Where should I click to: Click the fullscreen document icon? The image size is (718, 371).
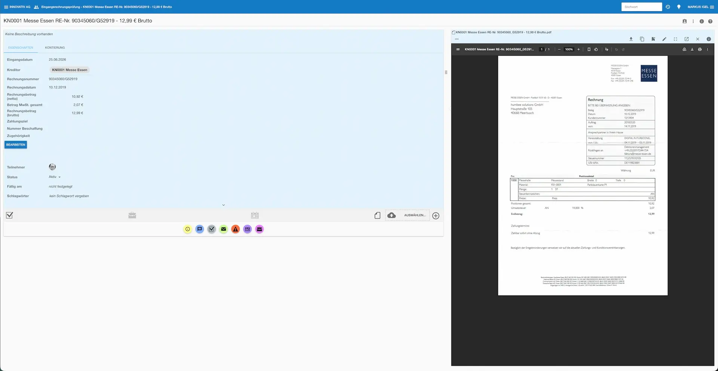pyautogui.click(x=675, y=39)
